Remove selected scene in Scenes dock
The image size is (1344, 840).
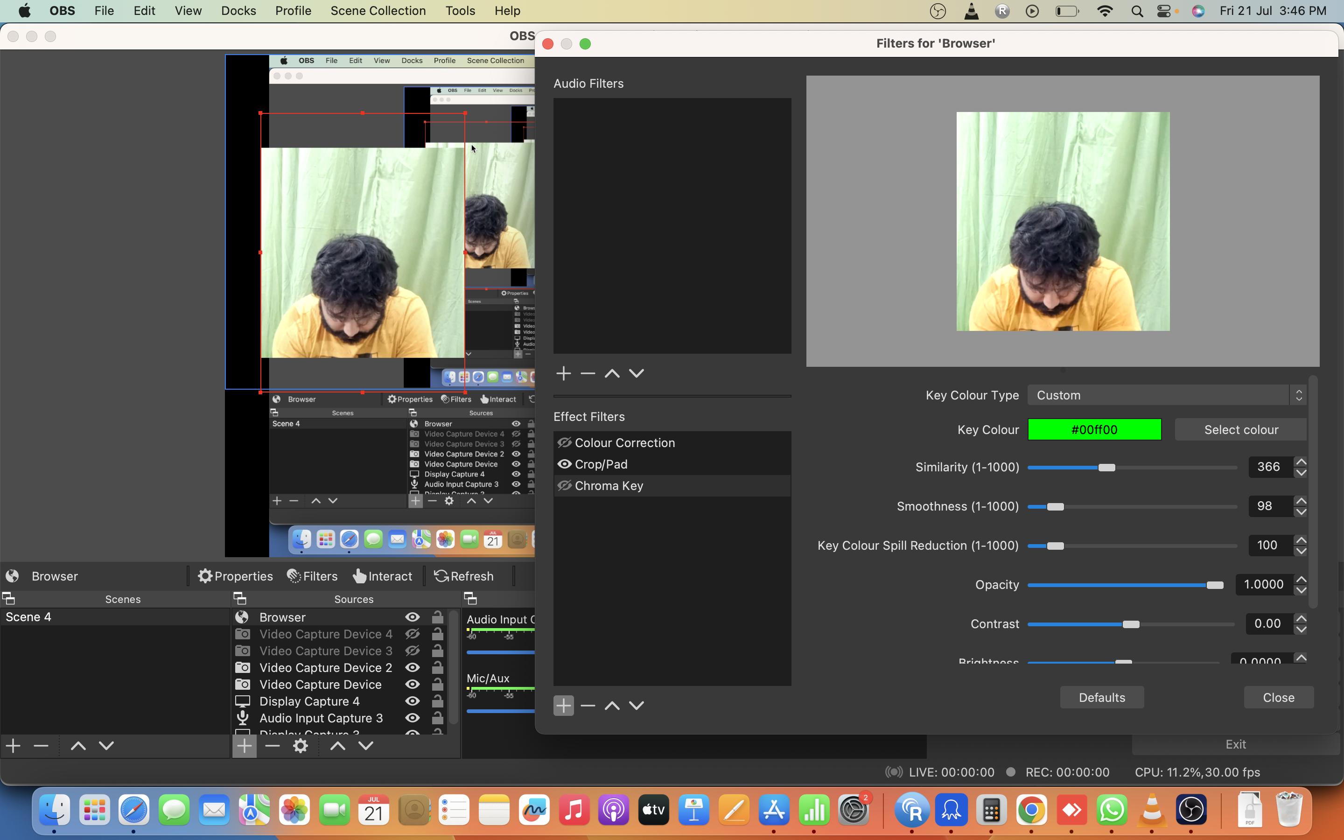click(41, 746)
